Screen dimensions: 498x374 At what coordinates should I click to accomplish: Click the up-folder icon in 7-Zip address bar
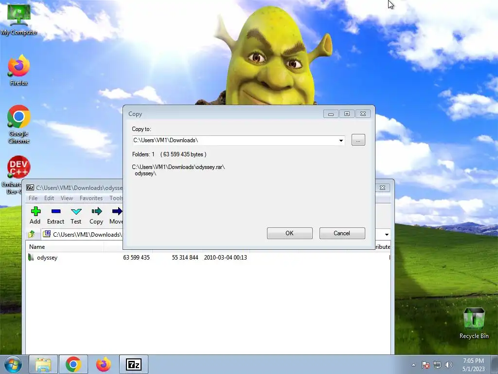pos(32,234)
